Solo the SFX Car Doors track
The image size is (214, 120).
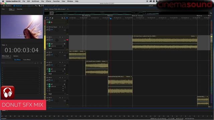pos(63,27)
